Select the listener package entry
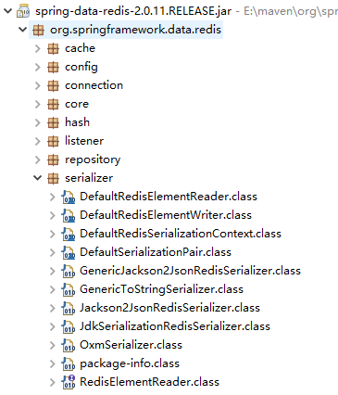Image resolution: width=338 pixels, height=395 pixels. (x=84, y=141)
